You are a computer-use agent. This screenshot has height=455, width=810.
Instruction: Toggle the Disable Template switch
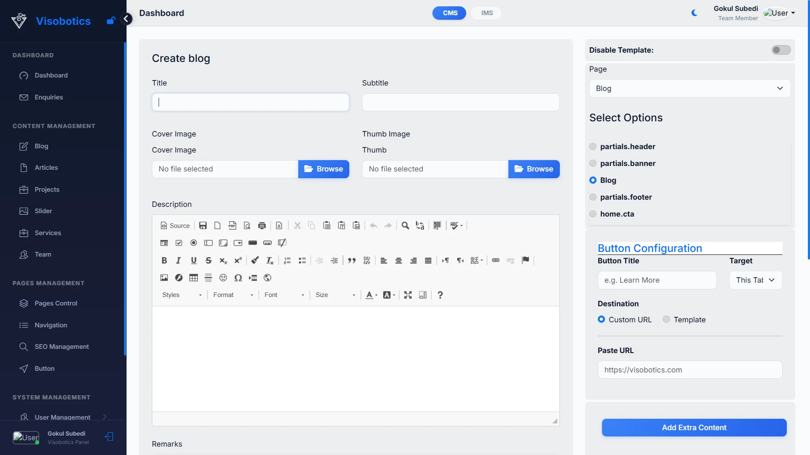click(x=781, y=50)
